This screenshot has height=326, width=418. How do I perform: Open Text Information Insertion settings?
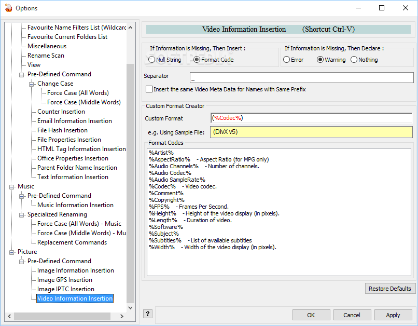pos(73,177)
